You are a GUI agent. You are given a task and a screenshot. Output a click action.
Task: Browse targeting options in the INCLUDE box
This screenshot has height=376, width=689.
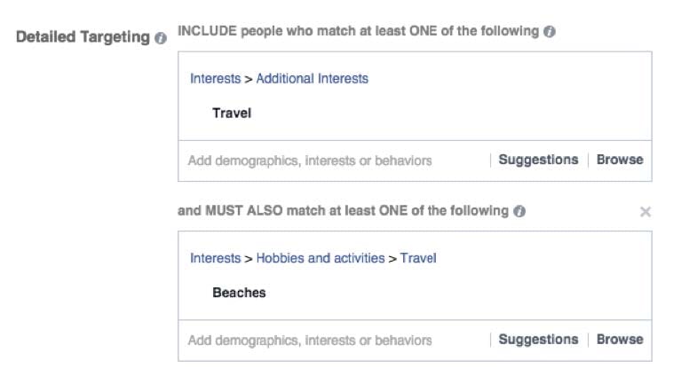click(620, 161)
